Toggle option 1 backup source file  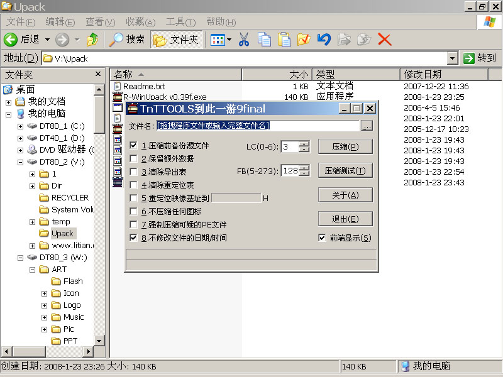click(133, 145)
